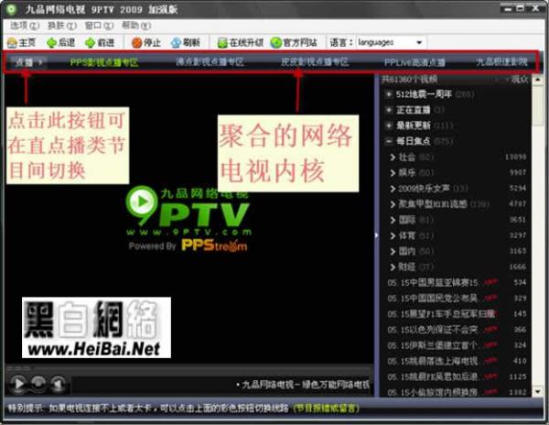Collapse the side panel with the splitter arrow
Viewport: 549px width, 425px height.
click(376, 235)
